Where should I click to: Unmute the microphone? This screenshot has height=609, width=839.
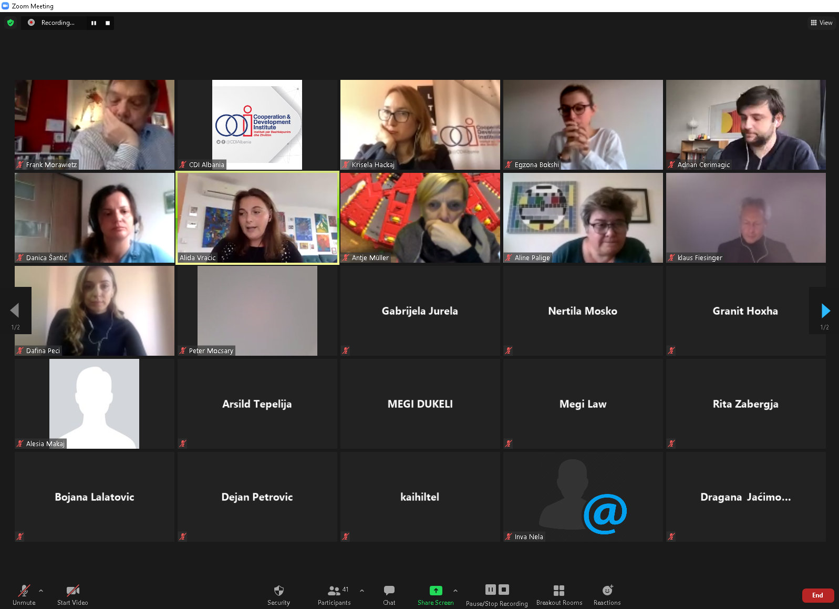tap(24, 595)
